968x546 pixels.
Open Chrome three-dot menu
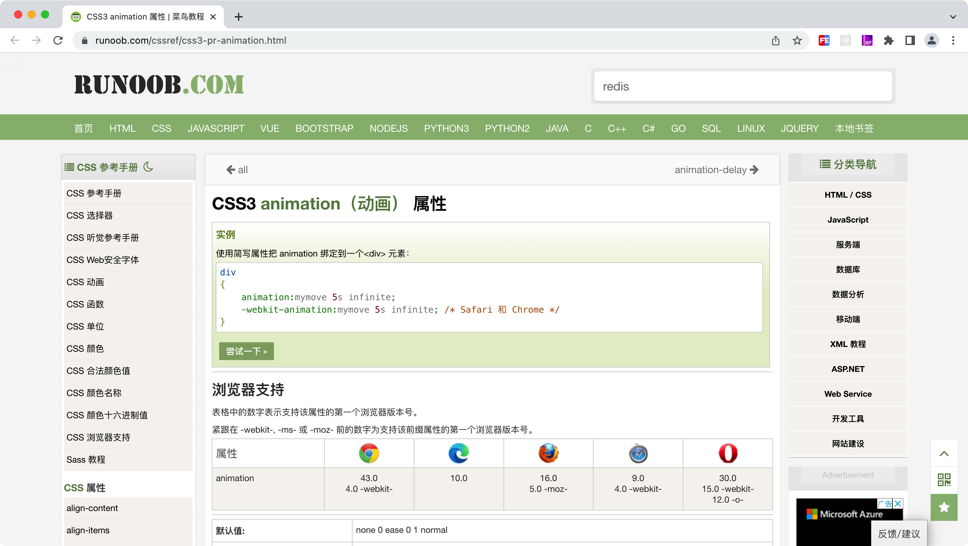click(953, 41)
